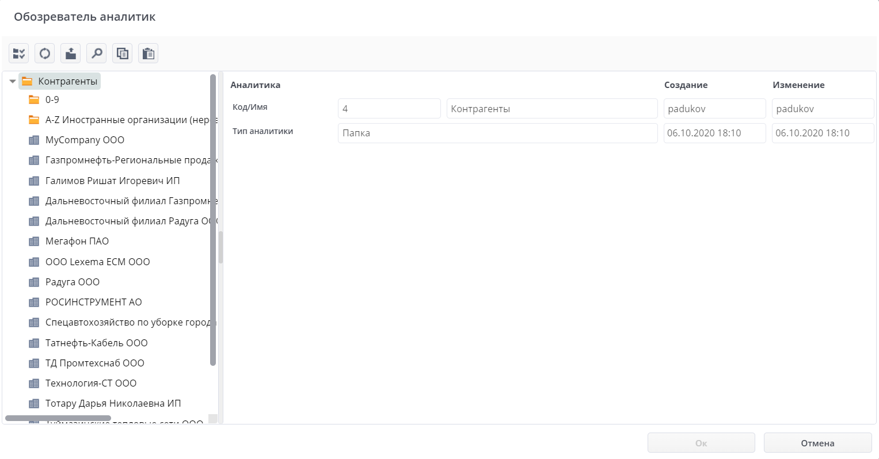Select A-Z Иностранные организации folder

tap(131, 120)
